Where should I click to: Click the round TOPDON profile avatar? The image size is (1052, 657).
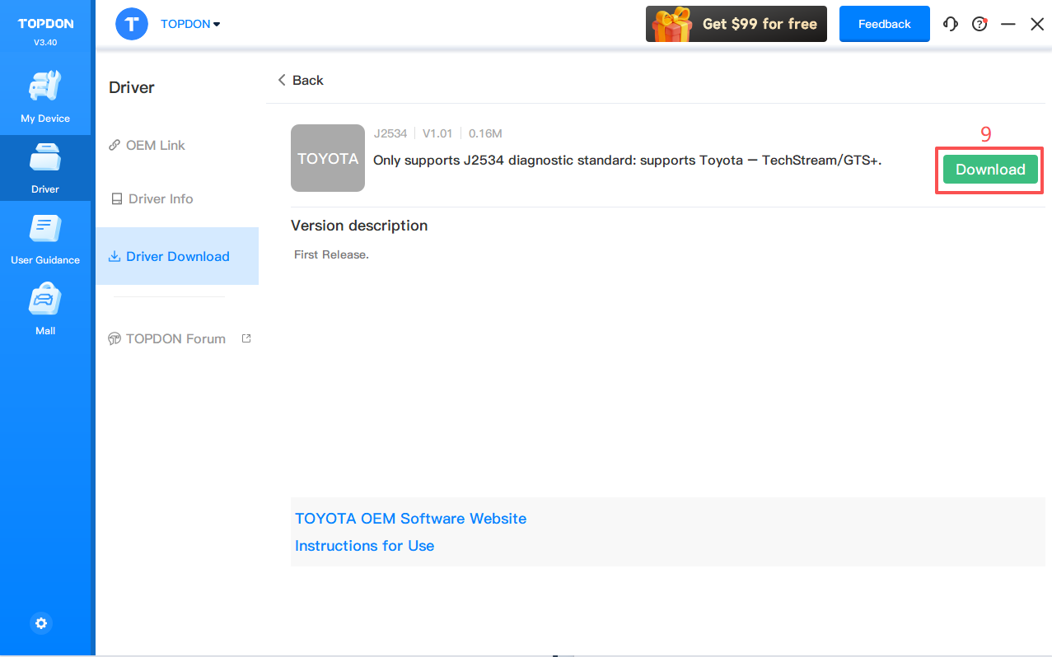[x=132, y=24]
